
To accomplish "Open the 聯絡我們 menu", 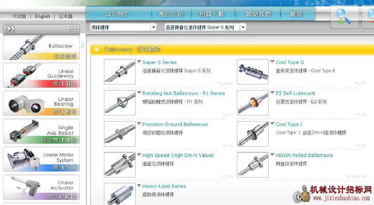I will click(259, 14).
